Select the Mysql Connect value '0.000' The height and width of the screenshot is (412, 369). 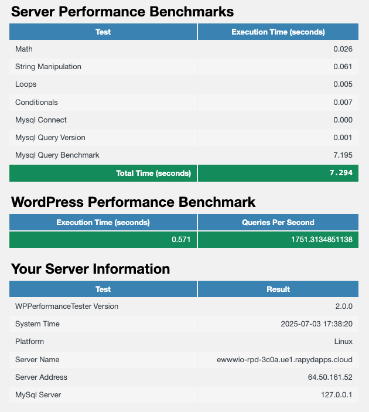click(x=343, y=120)
